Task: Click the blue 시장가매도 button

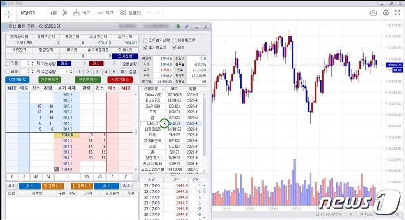Action: point(18,80)
